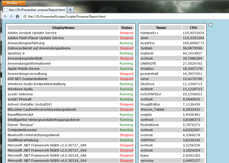Focus the address bar showing Report.html URL
229x163 pixels.
[x=126, y=16]
